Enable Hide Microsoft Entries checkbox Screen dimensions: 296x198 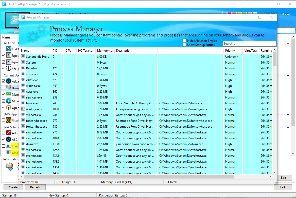(x=185, y=41)
